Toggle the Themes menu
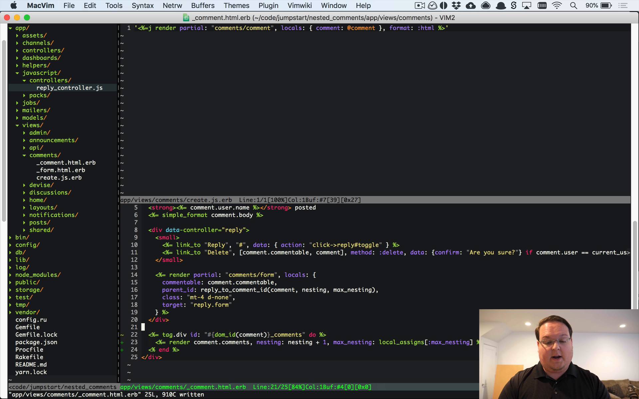The width and height of the screenshot is (639, 399). (236, 6)
